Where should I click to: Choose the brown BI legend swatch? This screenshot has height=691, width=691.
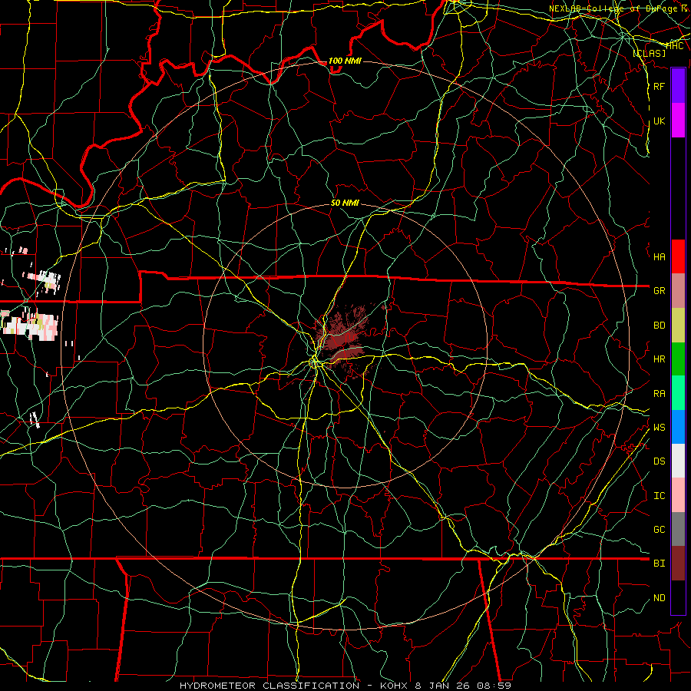point(678,564)
